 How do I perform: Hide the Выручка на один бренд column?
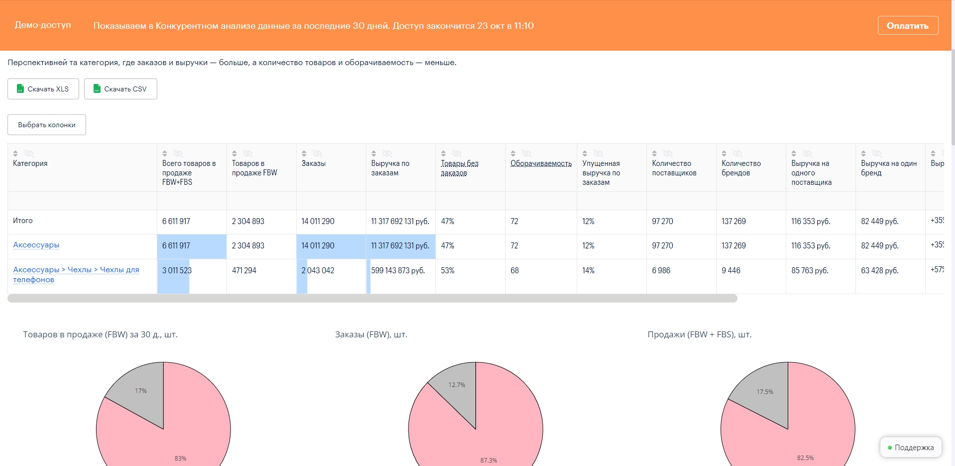coord(877,154)
